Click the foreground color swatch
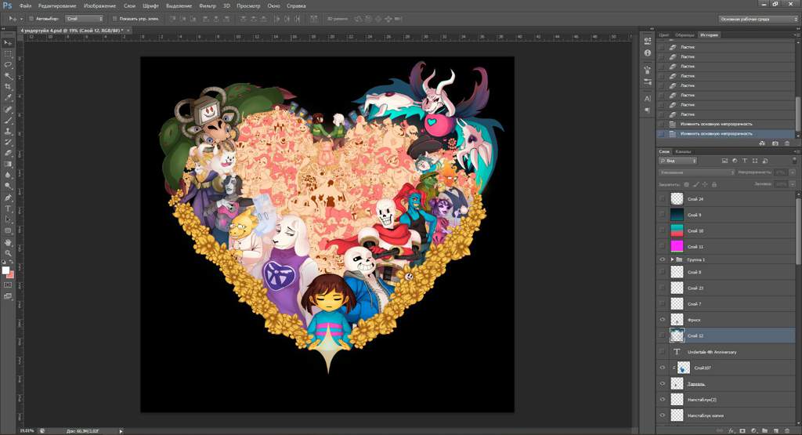Viewport: 802px width, 435px height. (5, 270)
